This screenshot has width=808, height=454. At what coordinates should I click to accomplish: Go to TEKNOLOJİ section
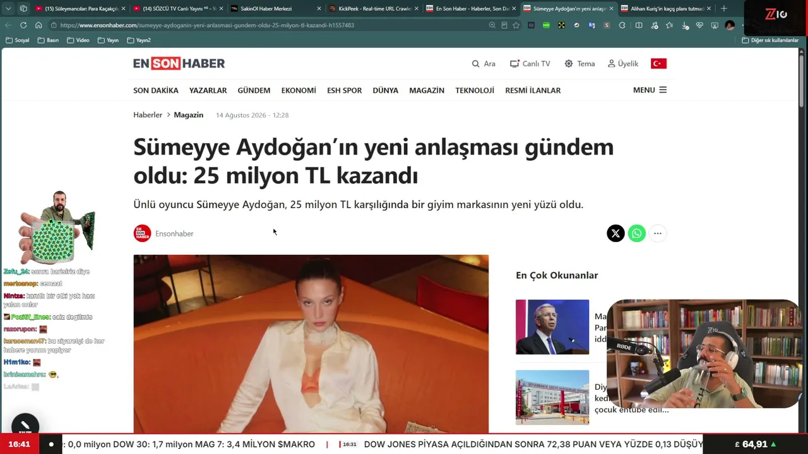click(x=475, y=90)
